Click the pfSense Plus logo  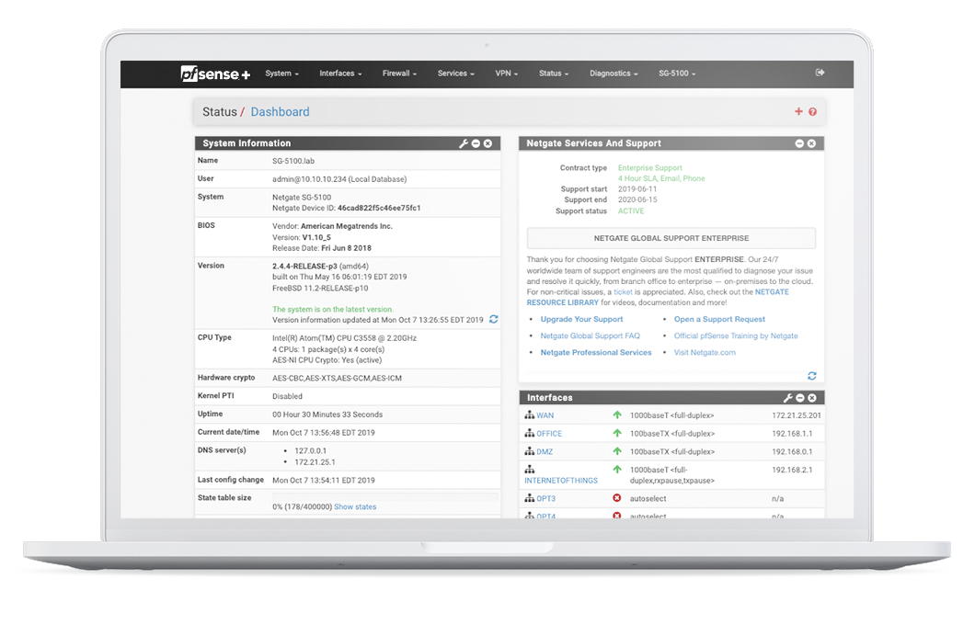(x=215, y=74)
